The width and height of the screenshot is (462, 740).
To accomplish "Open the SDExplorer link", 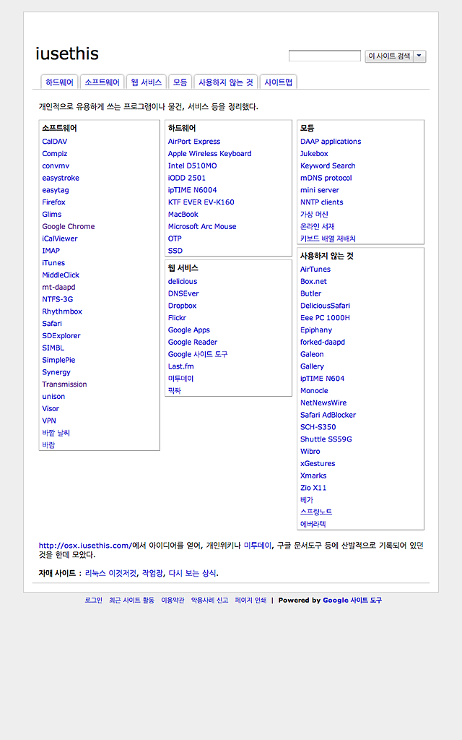I will [61, 335].
